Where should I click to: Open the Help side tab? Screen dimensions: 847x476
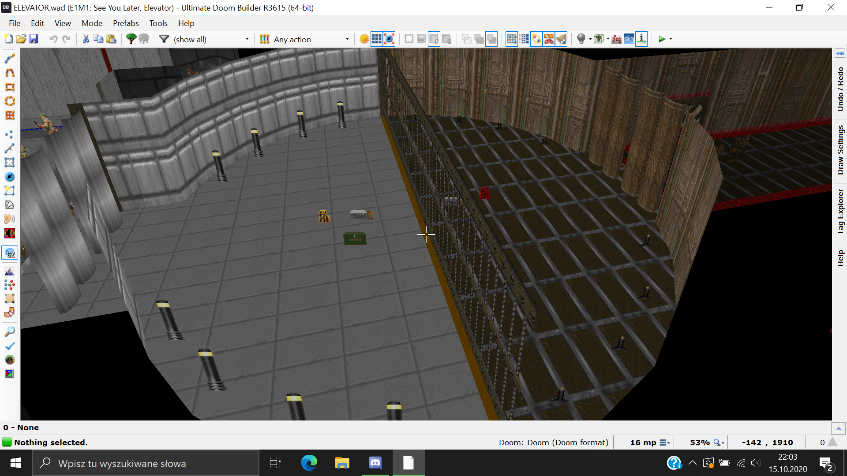840,258
